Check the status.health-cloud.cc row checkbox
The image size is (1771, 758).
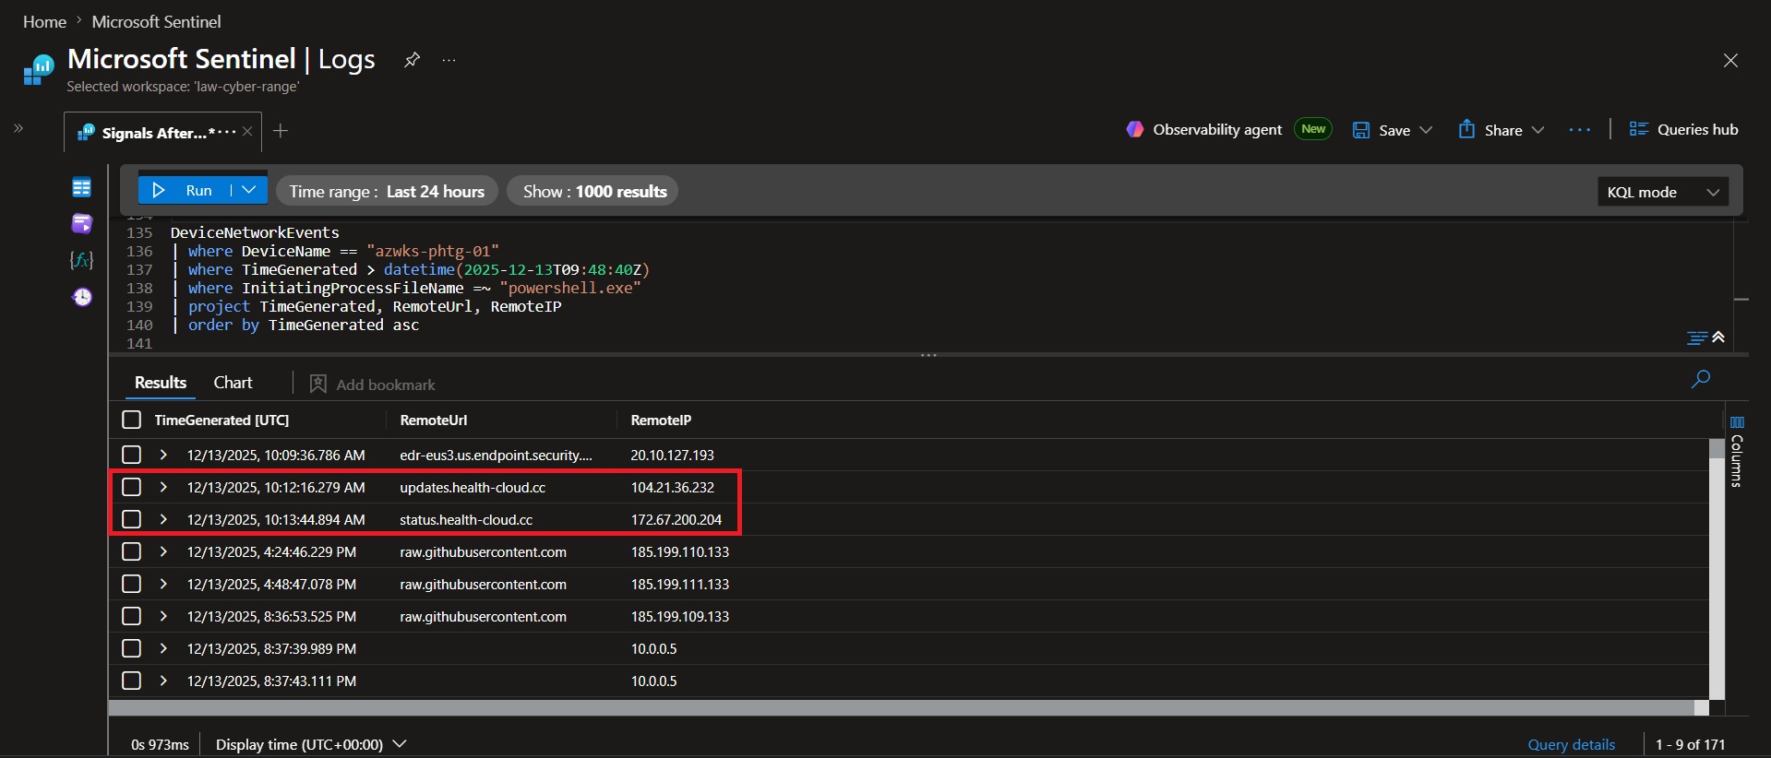click(x=131, y=519)
